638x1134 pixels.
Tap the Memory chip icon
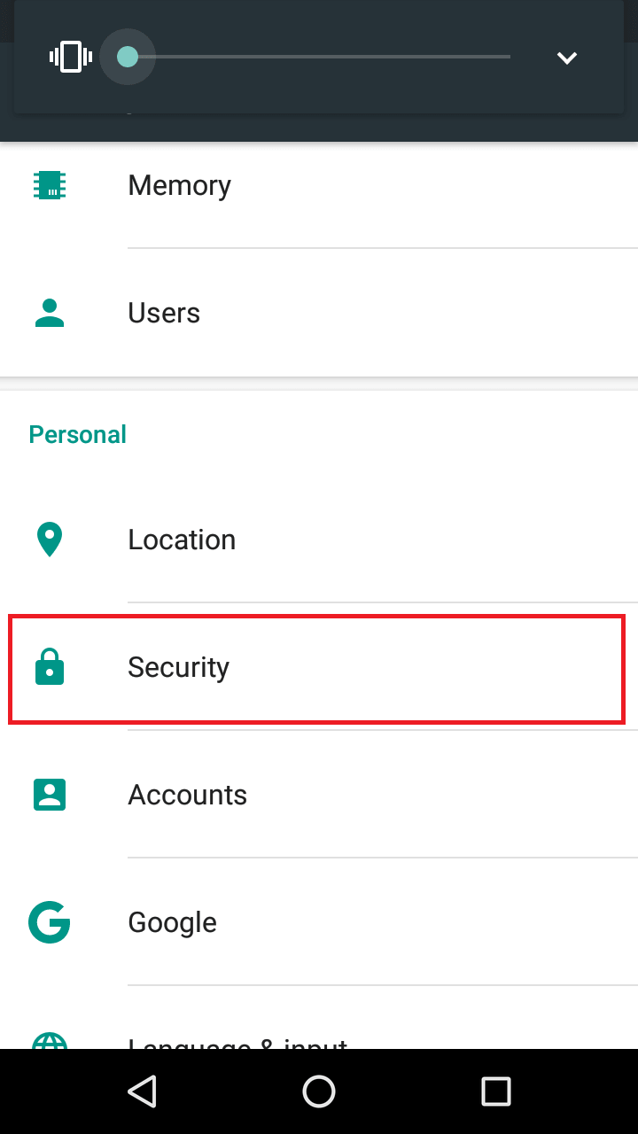[50, 185]
